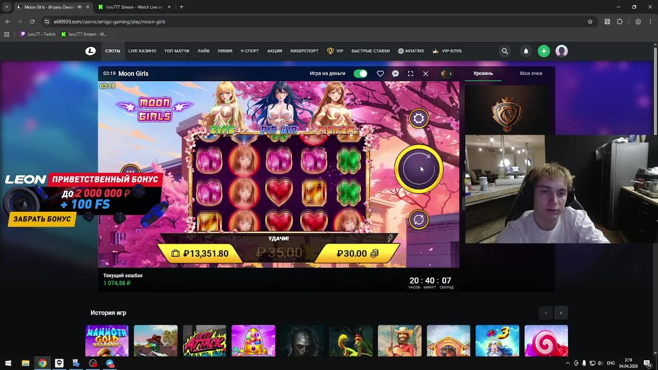The height and width of the screenshot is (370, 658).
Task: Open the Acid Attack game thumbnail
Action: (x=205, y=340)
